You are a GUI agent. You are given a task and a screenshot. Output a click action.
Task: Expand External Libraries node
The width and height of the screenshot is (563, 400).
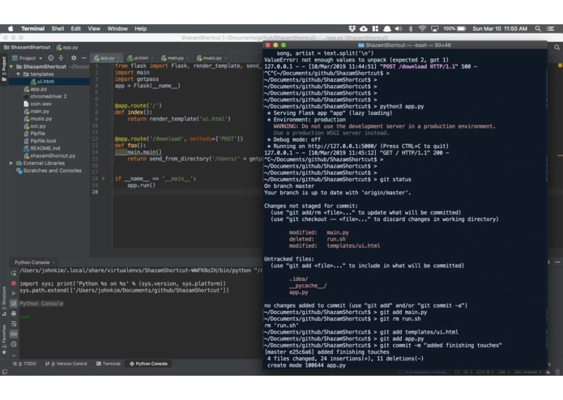(x=11, y=164)
